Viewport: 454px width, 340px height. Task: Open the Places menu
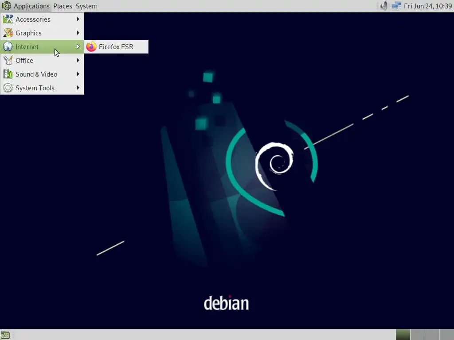pos(63,6)
